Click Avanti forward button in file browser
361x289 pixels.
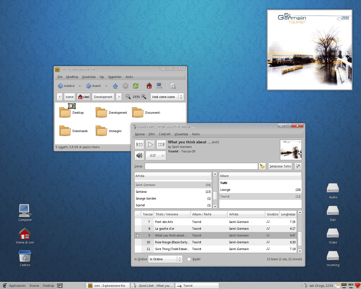point(94,86)
